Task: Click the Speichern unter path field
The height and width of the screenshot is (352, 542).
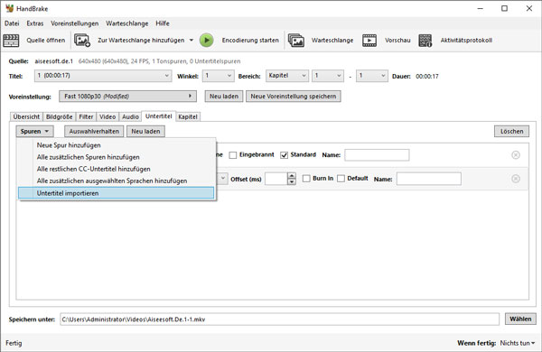Action: 280,320
